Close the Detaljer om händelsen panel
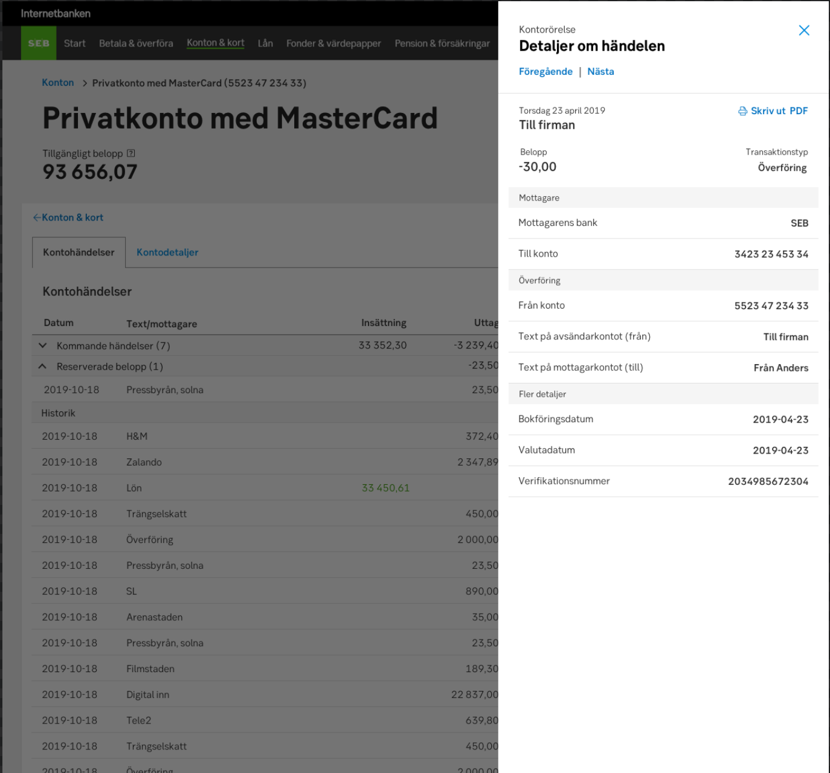 click(x=804, y=30)
